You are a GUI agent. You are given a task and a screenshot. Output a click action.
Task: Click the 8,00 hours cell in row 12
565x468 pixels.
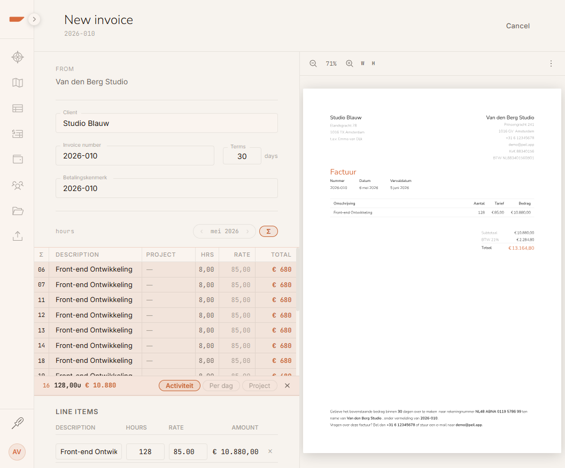point(206,315)
